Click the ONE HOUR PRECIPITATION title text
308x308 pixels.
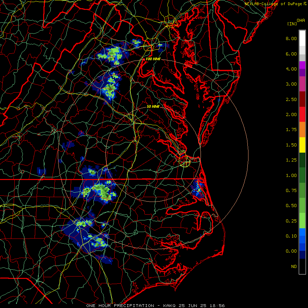pos(120,306)
